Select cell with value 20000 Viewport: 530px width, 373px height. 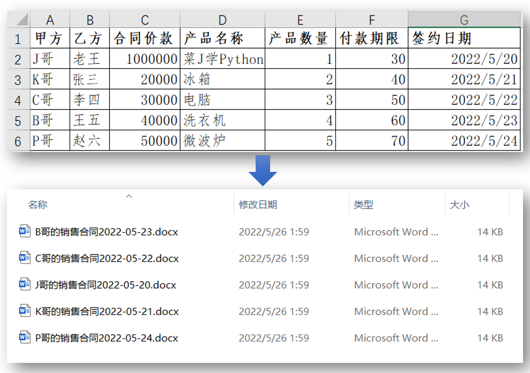[145, 80]
